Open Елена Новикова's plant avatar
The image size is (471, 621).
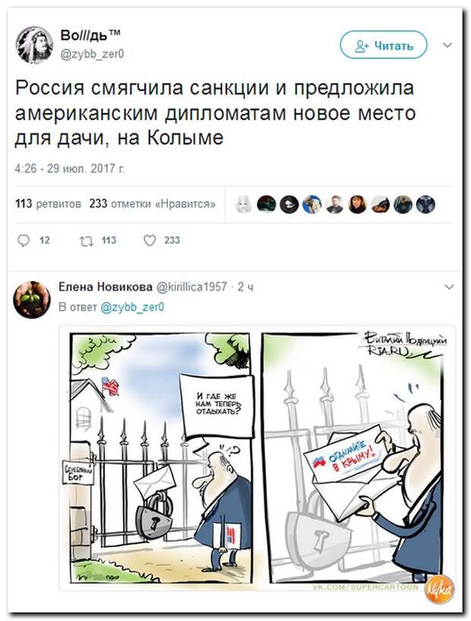click(32, 300)
